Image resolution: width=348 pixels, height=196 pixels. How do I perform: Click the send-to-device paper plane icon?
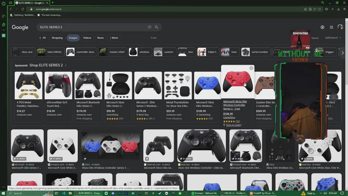pos(315,9)
